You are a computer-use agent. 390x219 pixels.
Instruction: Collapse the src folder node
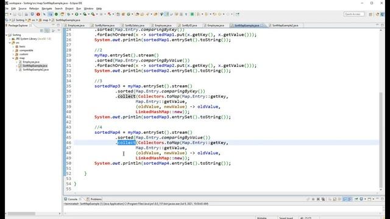[10, 43]
